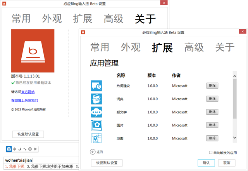Open 扩展 tab in the back About window

point(83,19)
